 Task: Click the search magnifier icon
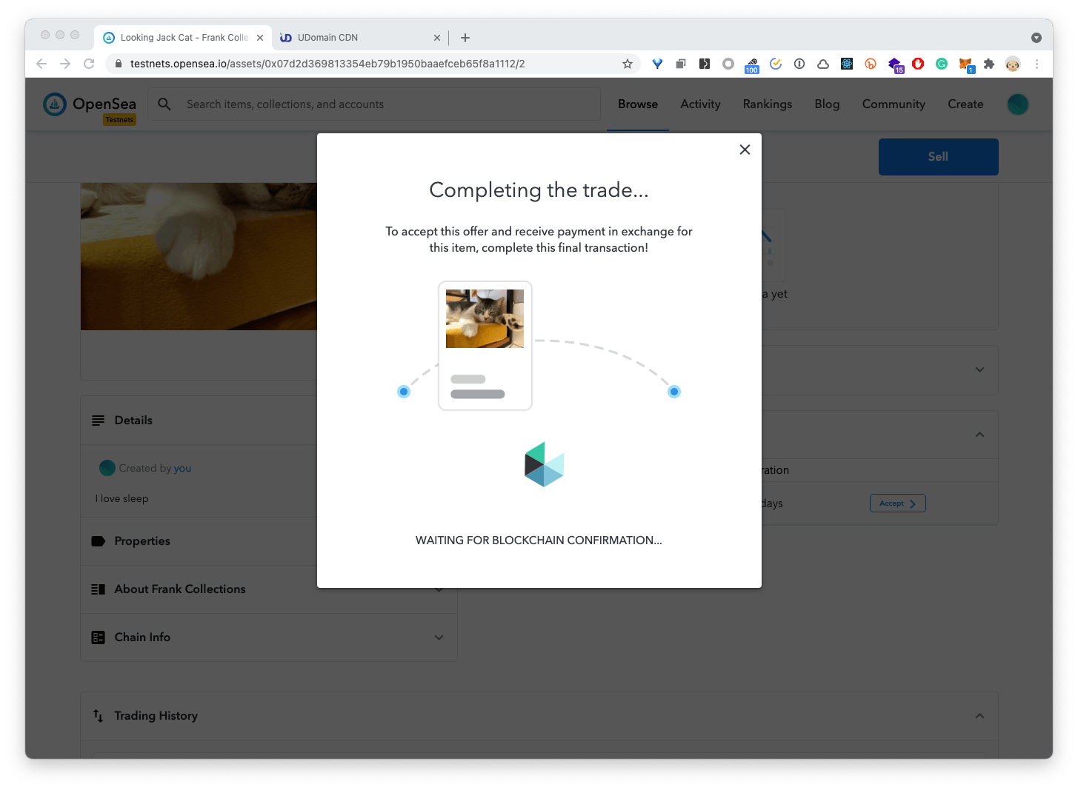pos(164,104)
